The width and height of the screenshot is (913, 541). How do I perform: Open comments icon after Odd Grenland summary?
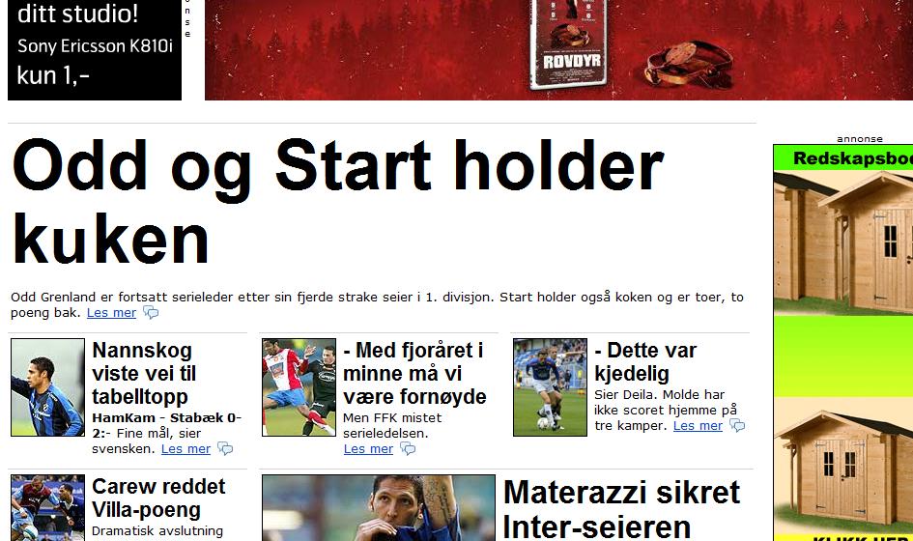coord(151,313)
